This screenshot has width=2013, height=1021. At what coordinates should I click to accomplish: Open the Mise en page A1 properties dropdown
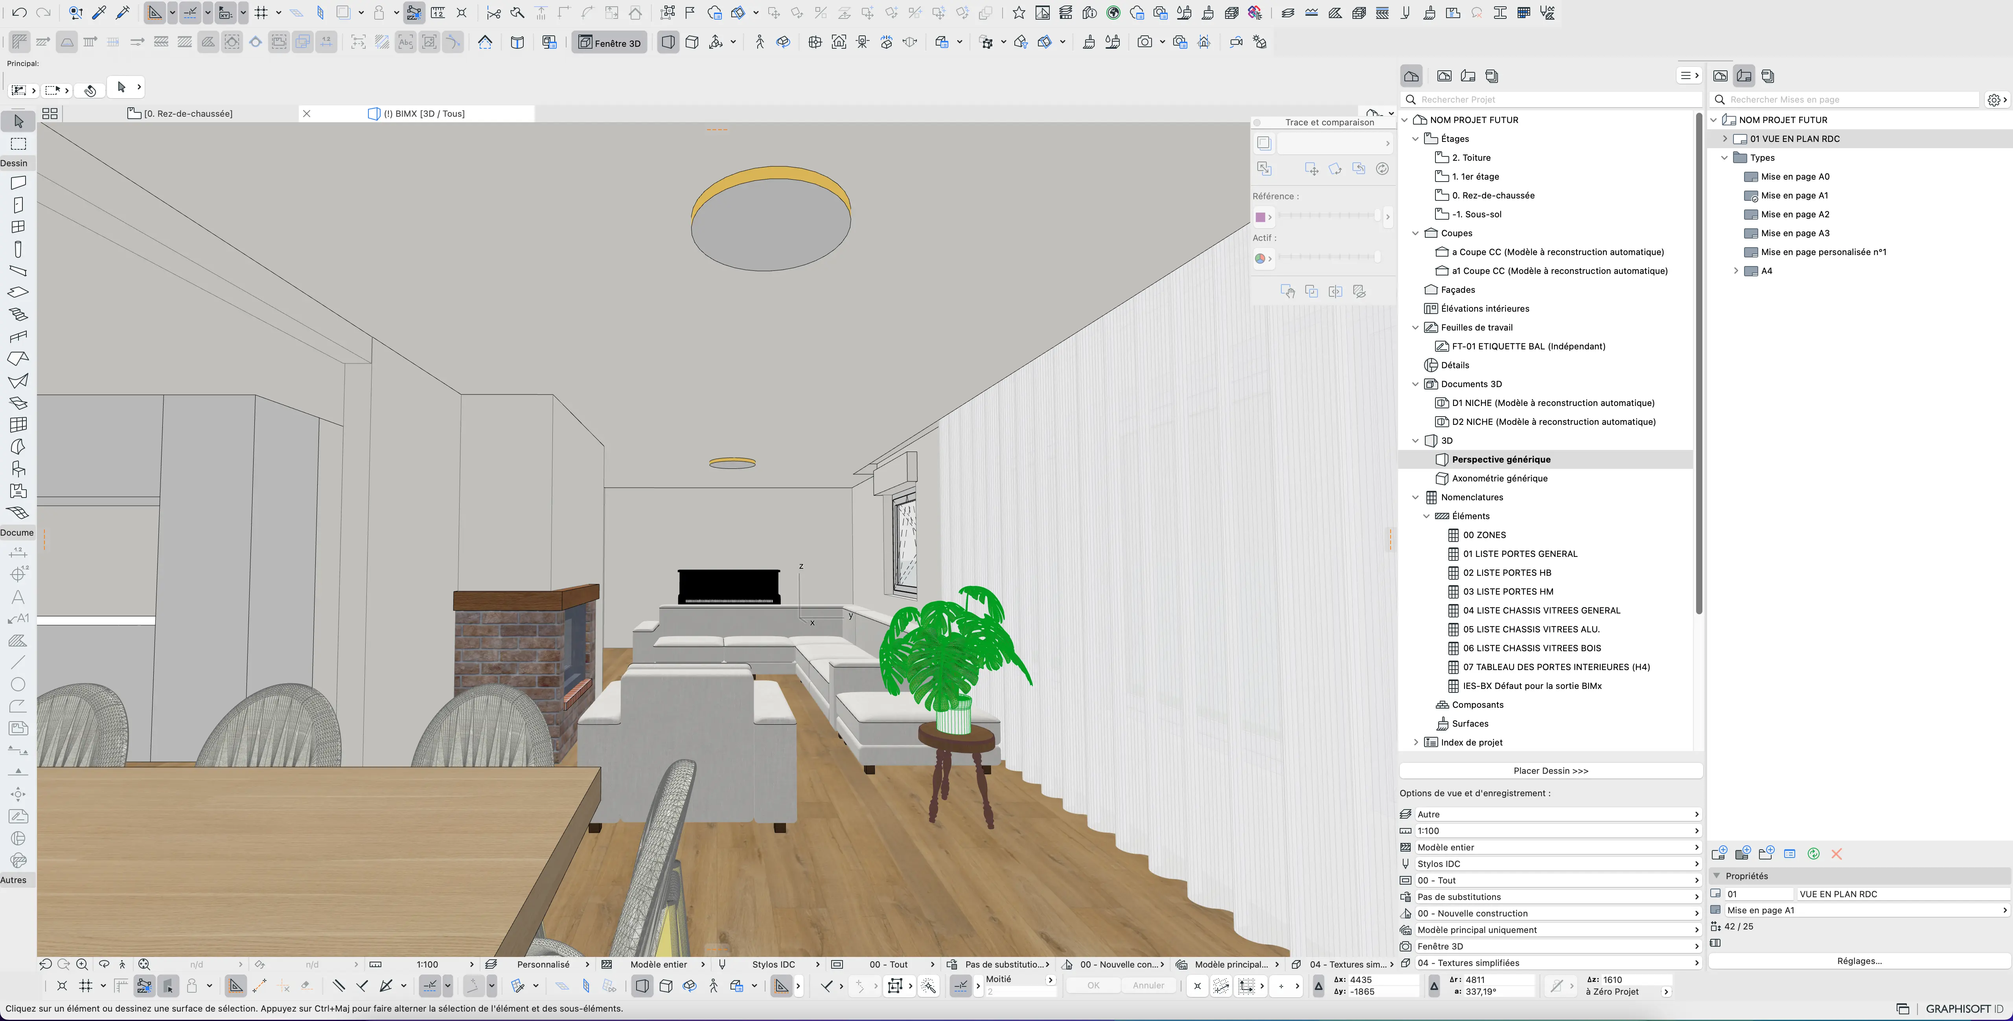(1867, 911)
